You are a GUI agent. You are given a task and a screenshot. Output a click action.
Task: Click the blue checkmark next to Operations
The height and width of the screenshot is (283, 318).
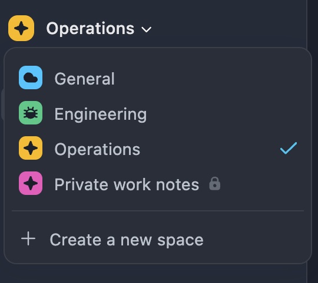(289, 148)
